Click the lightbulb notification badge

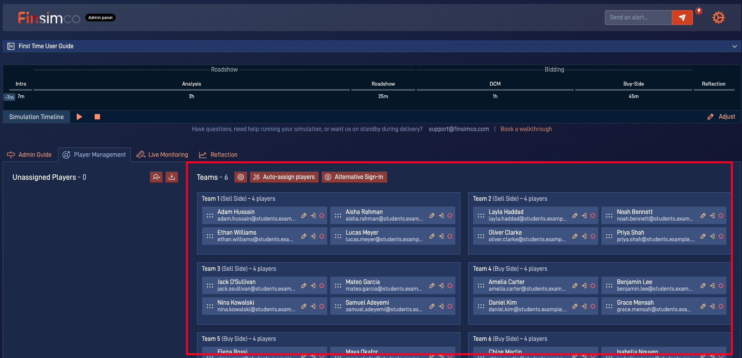pyautogui.click(x=699, y=11)
